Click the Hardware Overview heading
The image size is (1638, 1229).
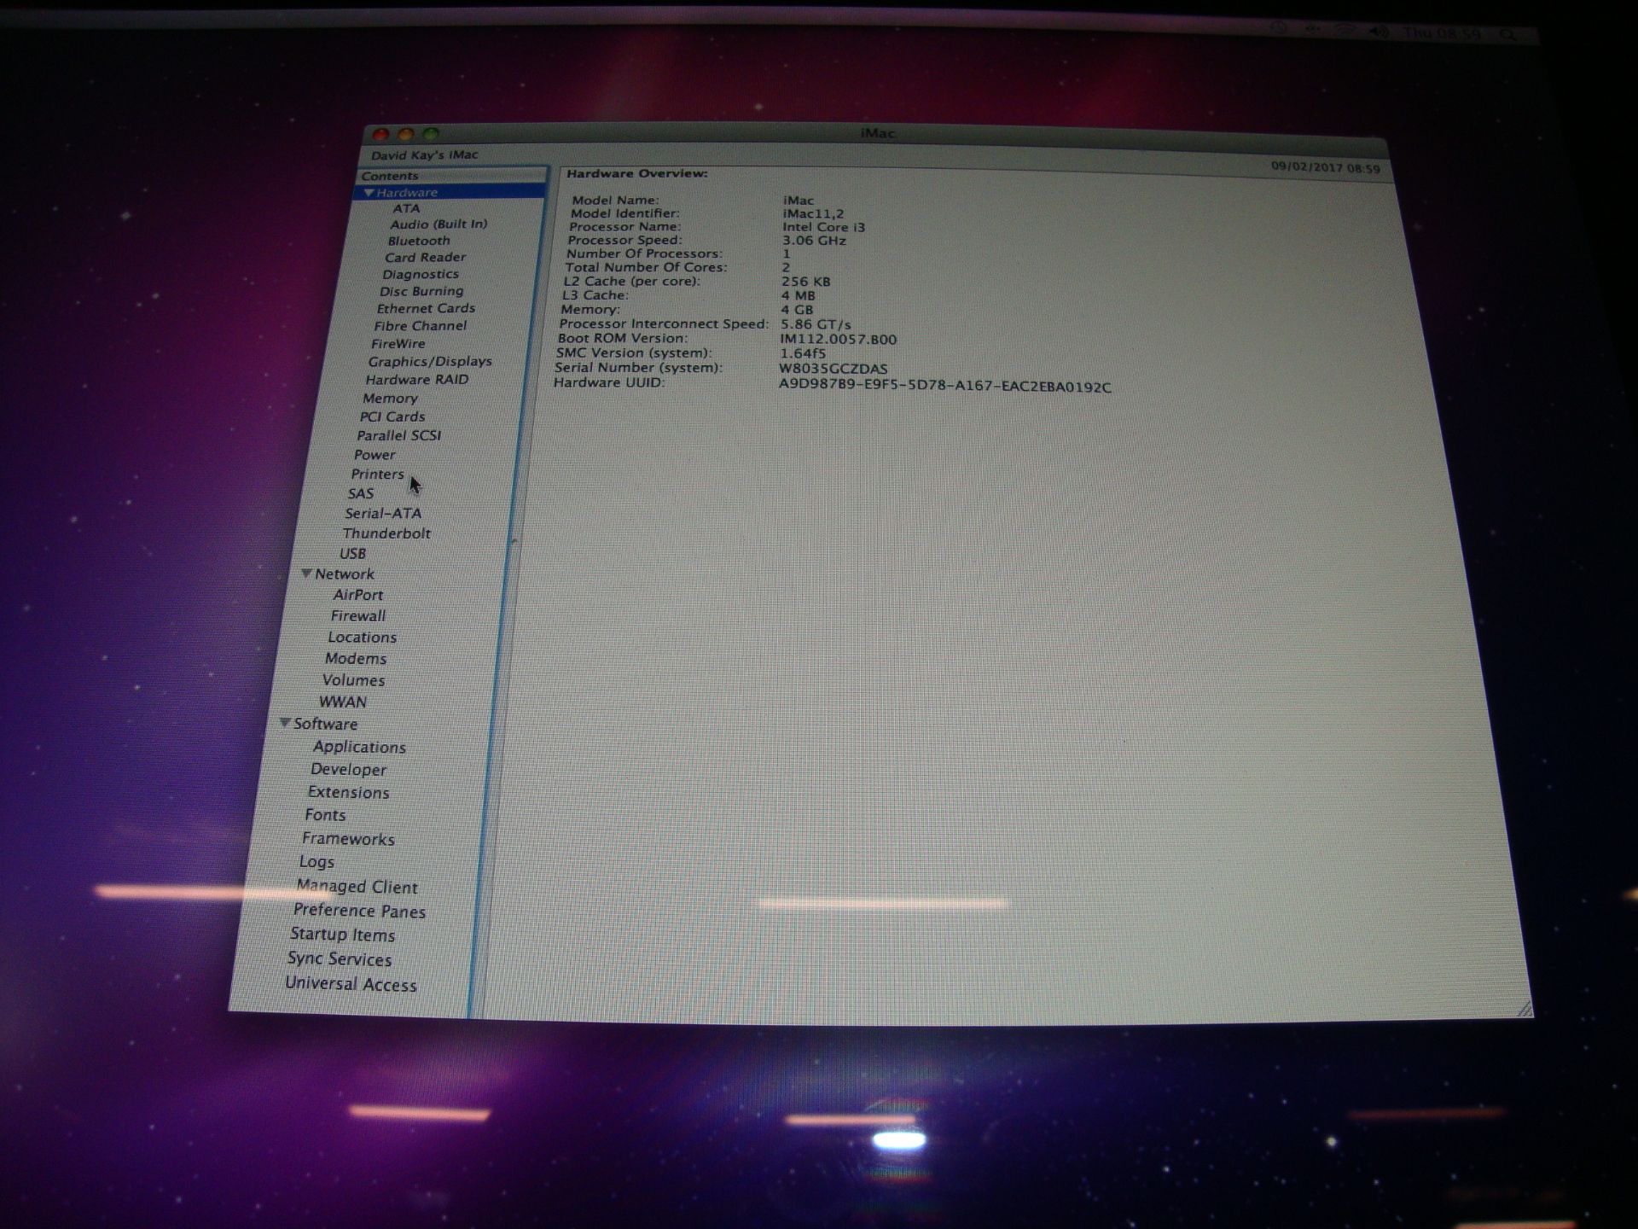(x=637, y=173)
